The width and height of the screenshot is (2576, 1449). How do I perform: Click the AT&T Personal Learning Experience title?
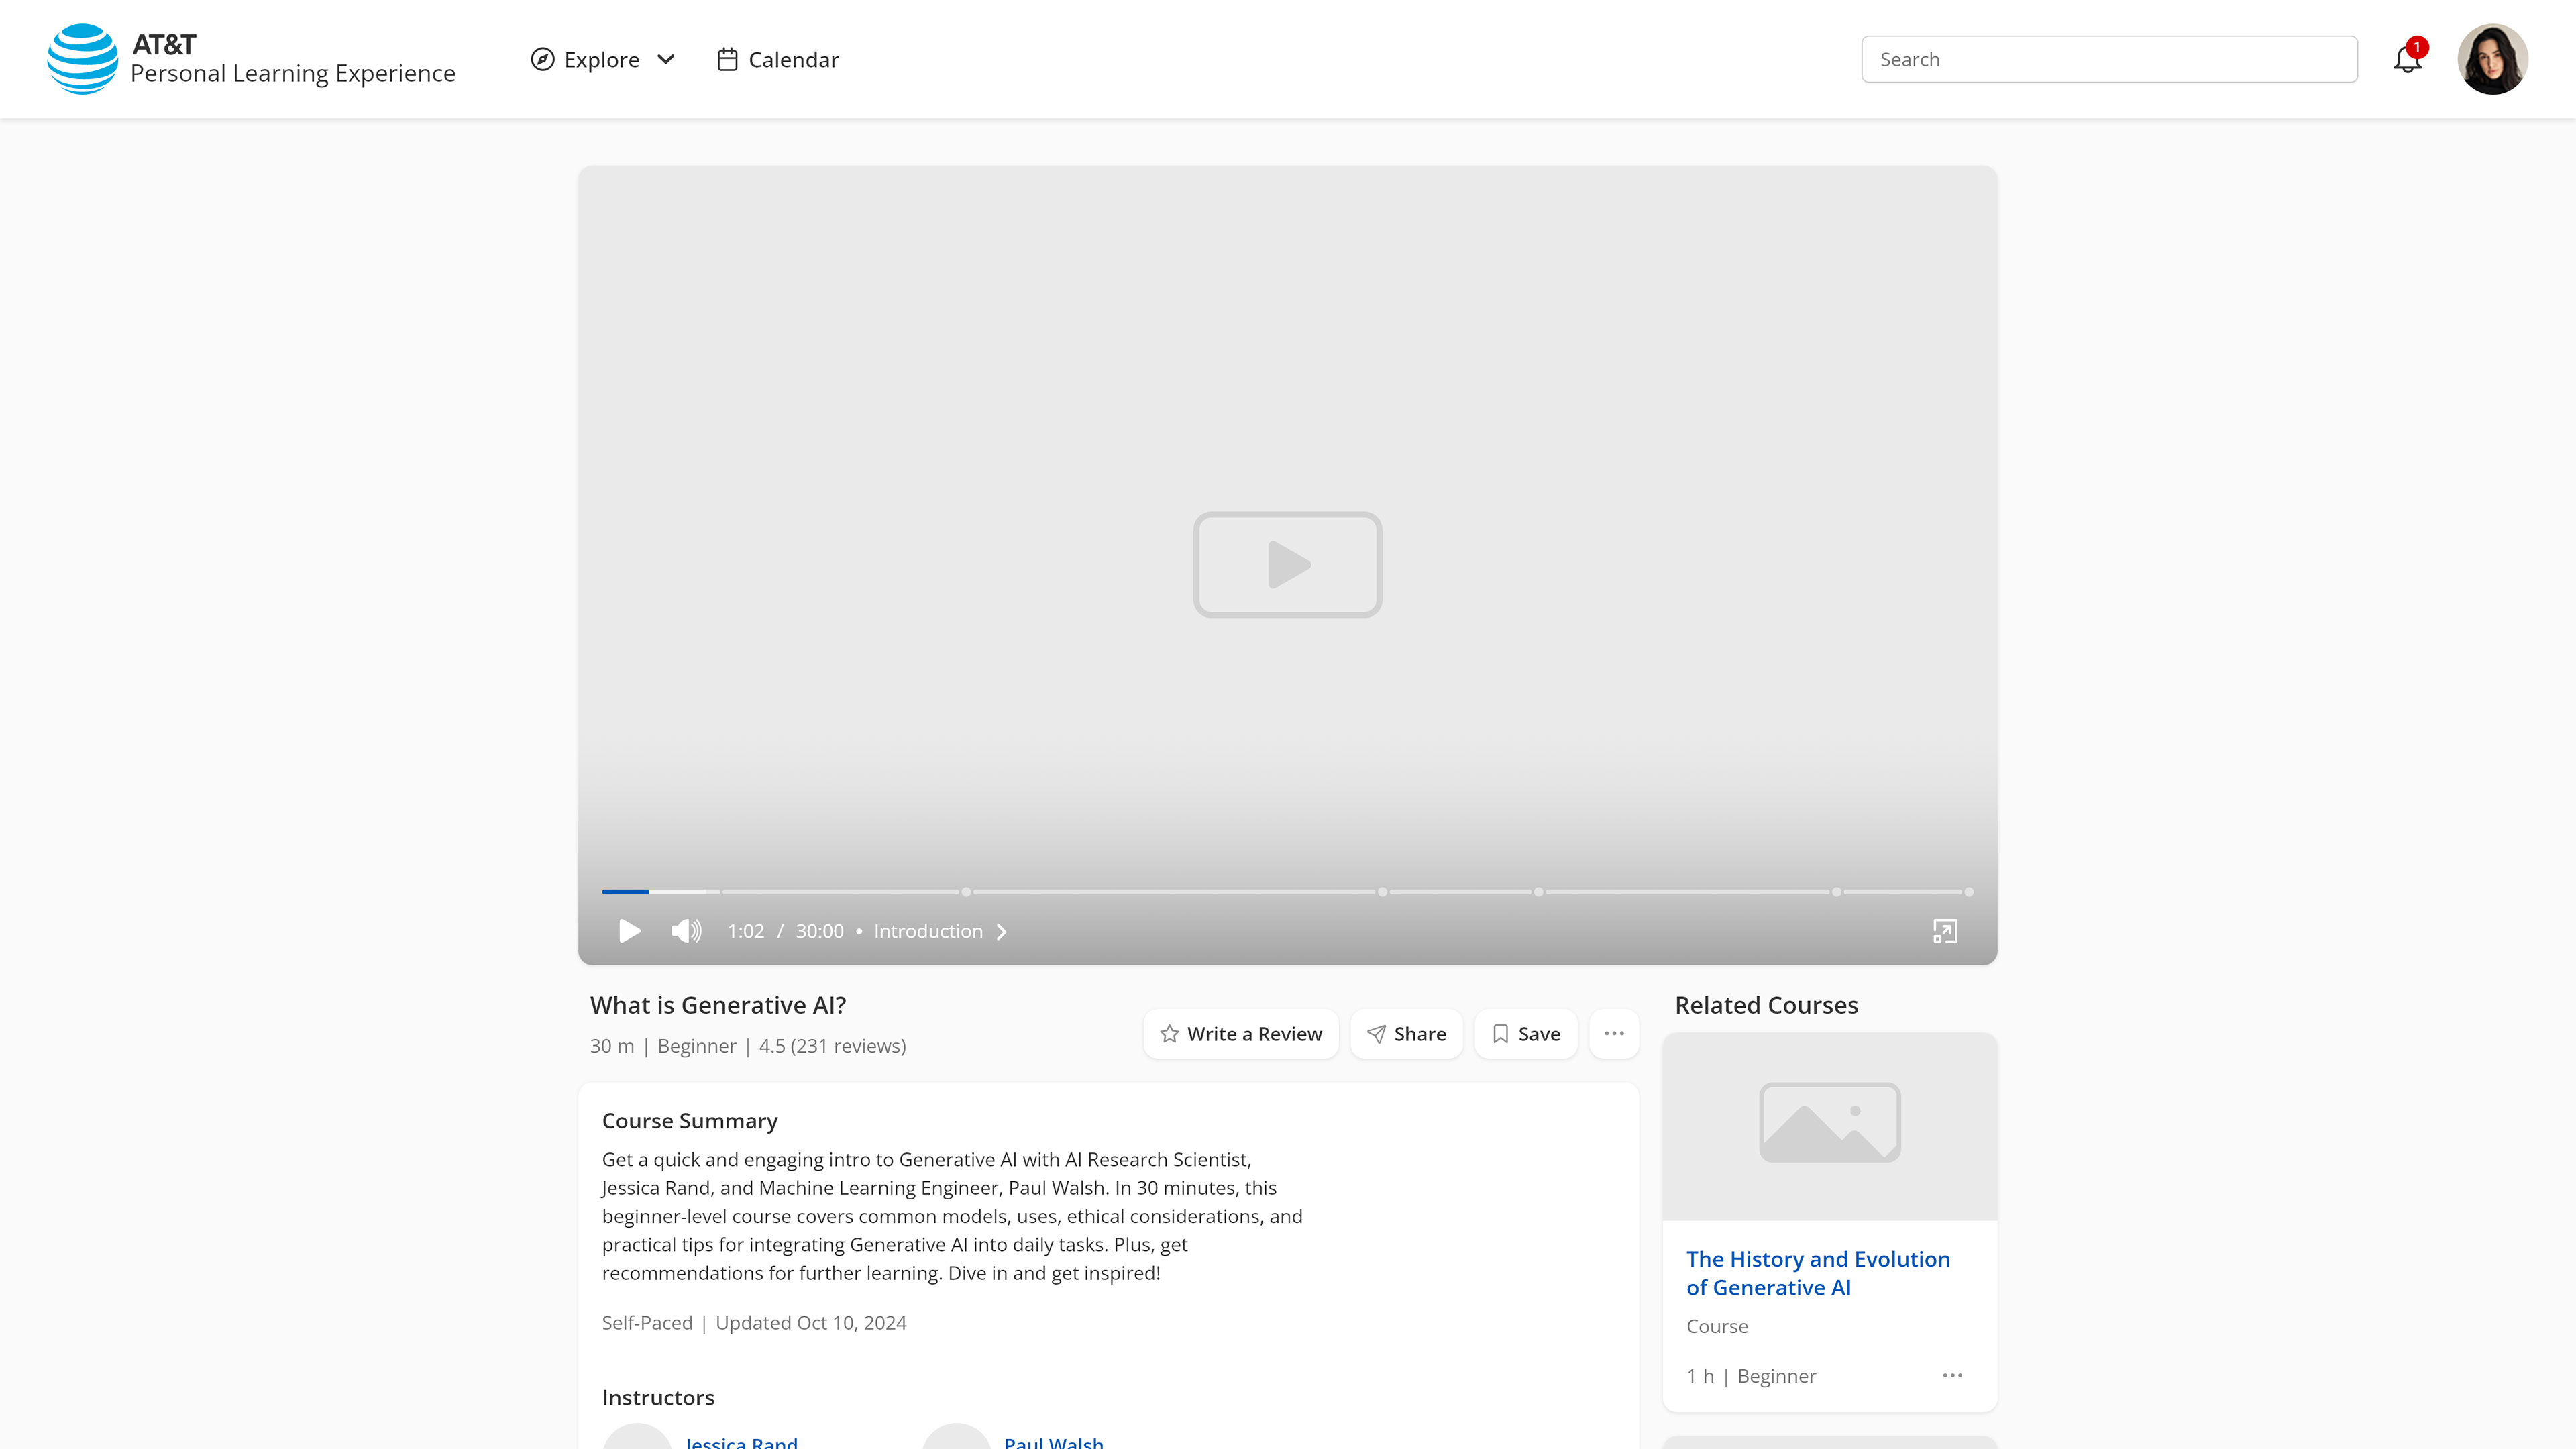[x=293, y=60]
